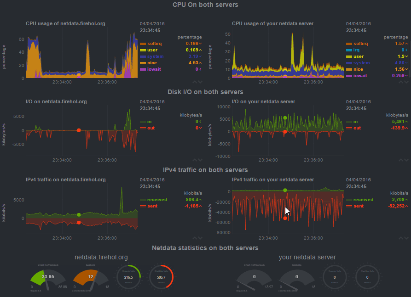Viewport: 411px width, 297px height.
Task: Enlarge the firehol disk I/O chart with down chevron
Action: point(200,160)
